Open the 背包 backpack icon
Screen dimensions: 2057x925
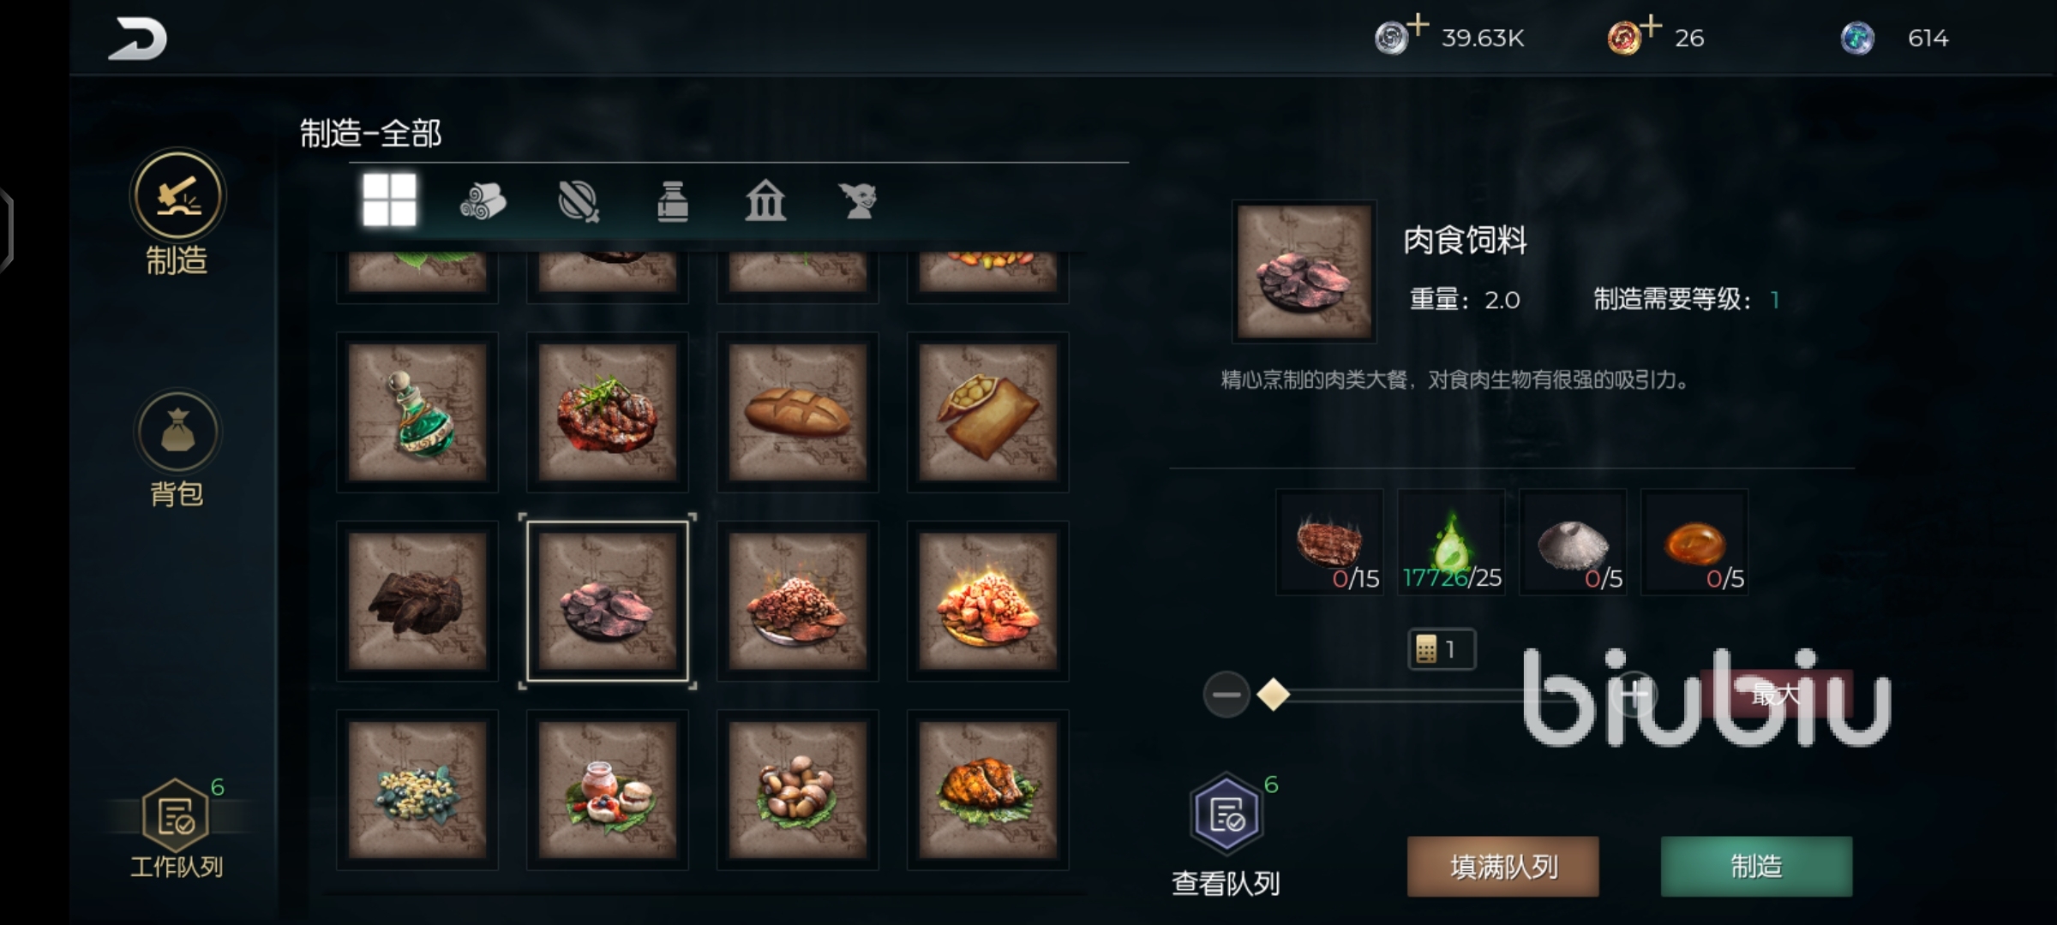point(177,431)
